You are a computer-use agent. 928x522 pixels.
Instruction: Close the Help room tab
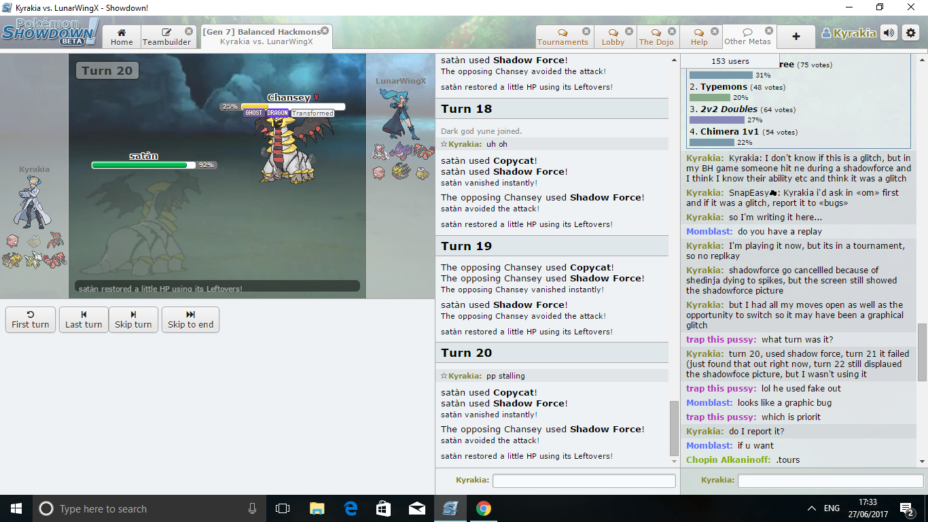tap(714, 31)
